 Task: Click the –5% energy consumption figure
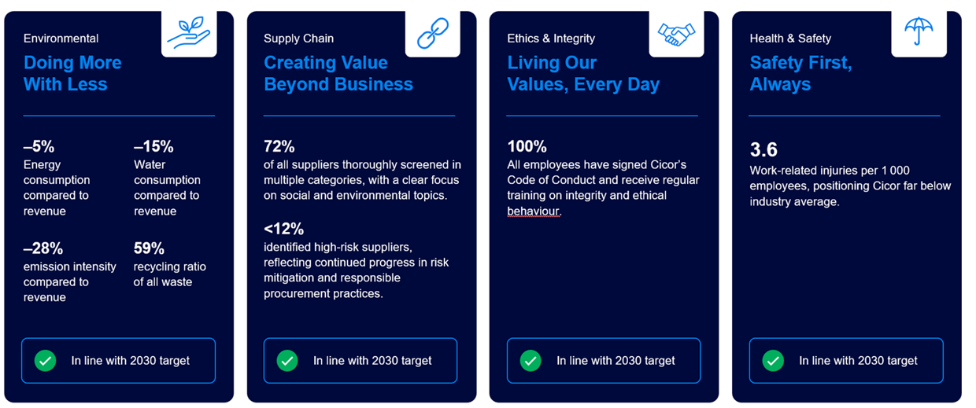[x=39, y=146]
